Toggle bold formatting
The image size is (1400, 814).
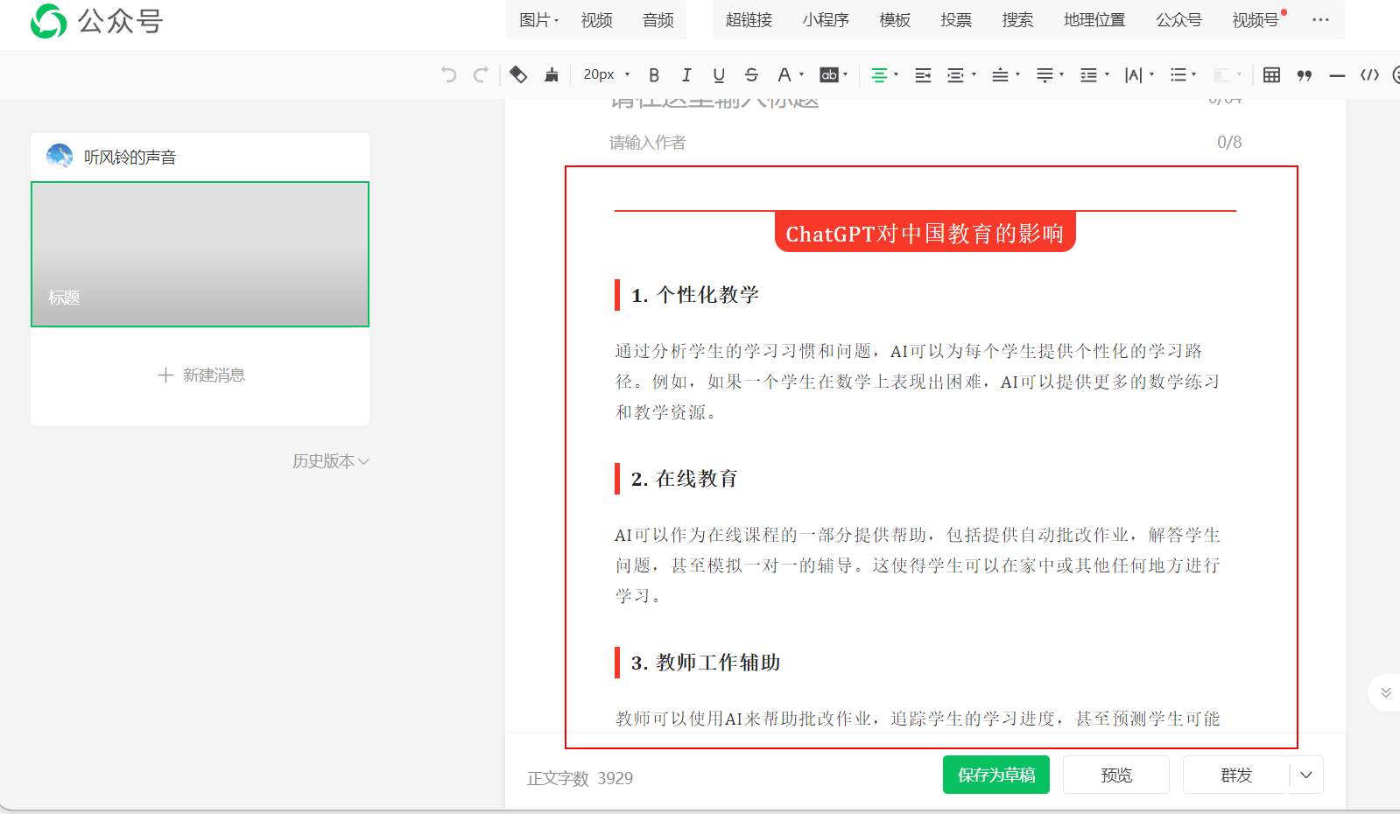click(654, 75)
